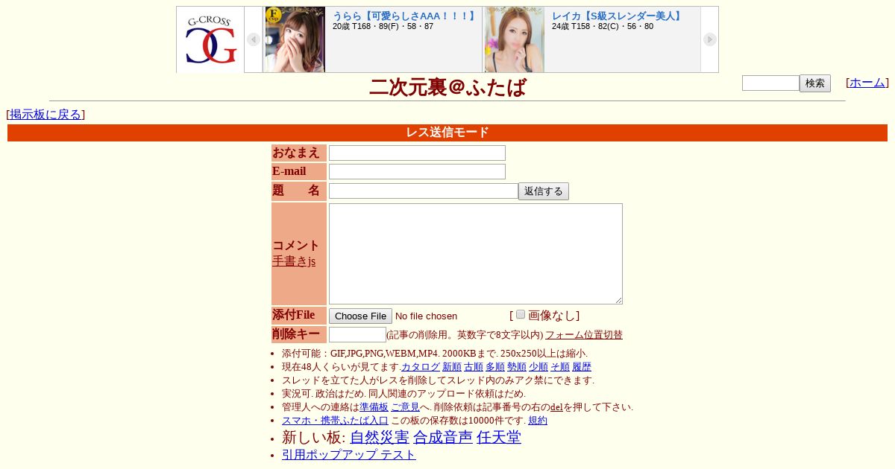Viewport: 895px width, 469px height.
Task: Open スマホ・携帯ふたば入口 link
Action: point(335,421)
